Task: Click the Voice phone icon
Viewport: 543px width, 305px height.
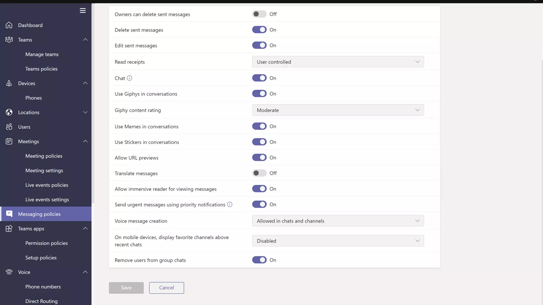Action: pyautogui.click(x=9, y=272)
